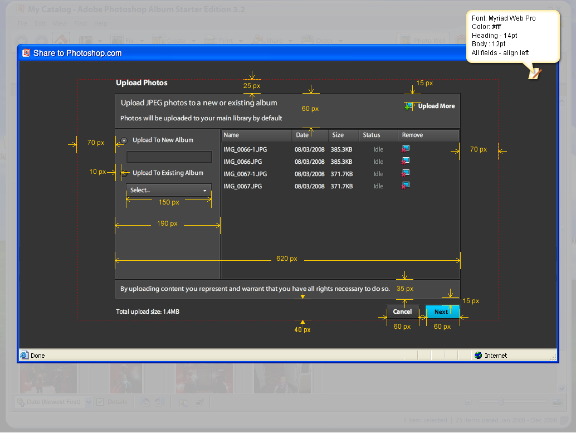Screen dimensions: 576x433
Task: Click the 'Idle' status of IMG_0066.JPG
Action: click(x=378, y=162)
